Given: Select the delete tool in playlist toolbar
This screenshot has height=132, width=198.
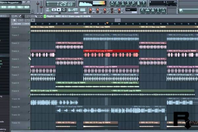Looking at the screenshot, I should 26,16.
